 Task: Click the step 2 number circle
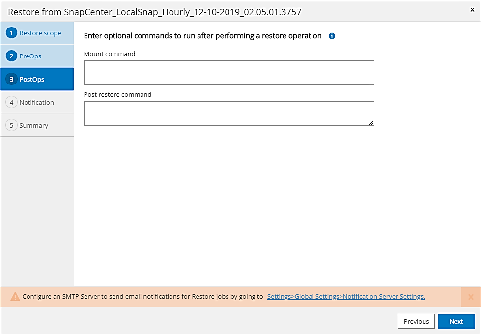point(11,56)
